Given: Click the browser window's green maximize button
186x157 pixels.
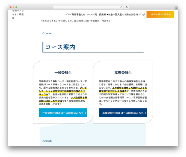Looking at the screenshot, I should point(16,7).
